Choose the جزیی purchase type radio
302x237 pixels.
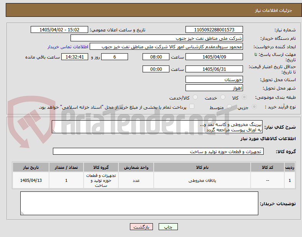point(254,106)
